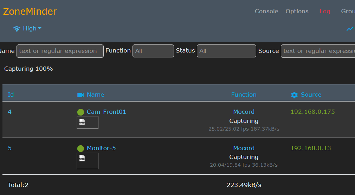Sort by the Name column header

coord(95,95)
